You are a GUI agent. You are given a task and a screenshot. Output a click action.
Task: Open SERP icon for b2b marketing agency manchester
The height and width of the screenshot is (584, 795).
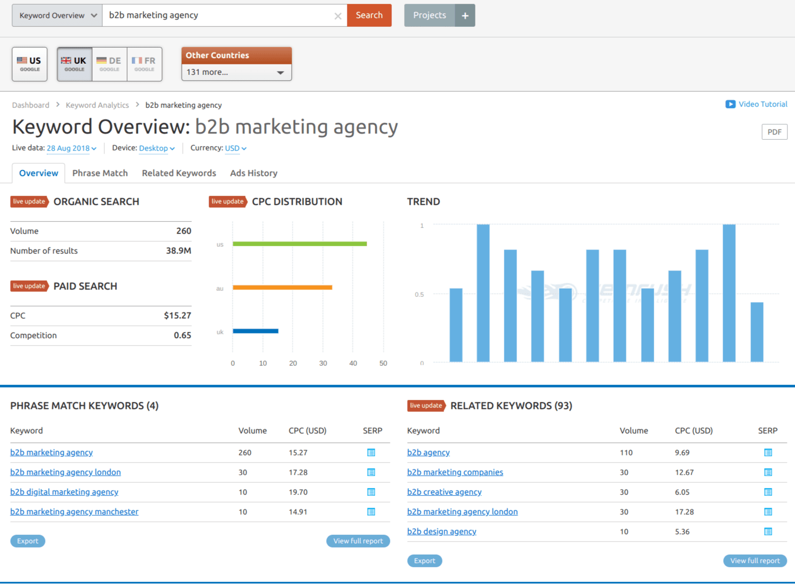click(371, 512)
